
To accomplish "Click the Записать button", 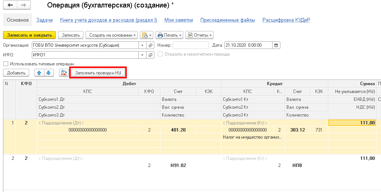I will [71, 35].
